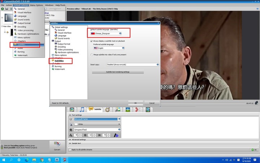The width and height of the screenshot is (260, 163).
Task: Collapse the Font settings section
Action: click(70, 115)
